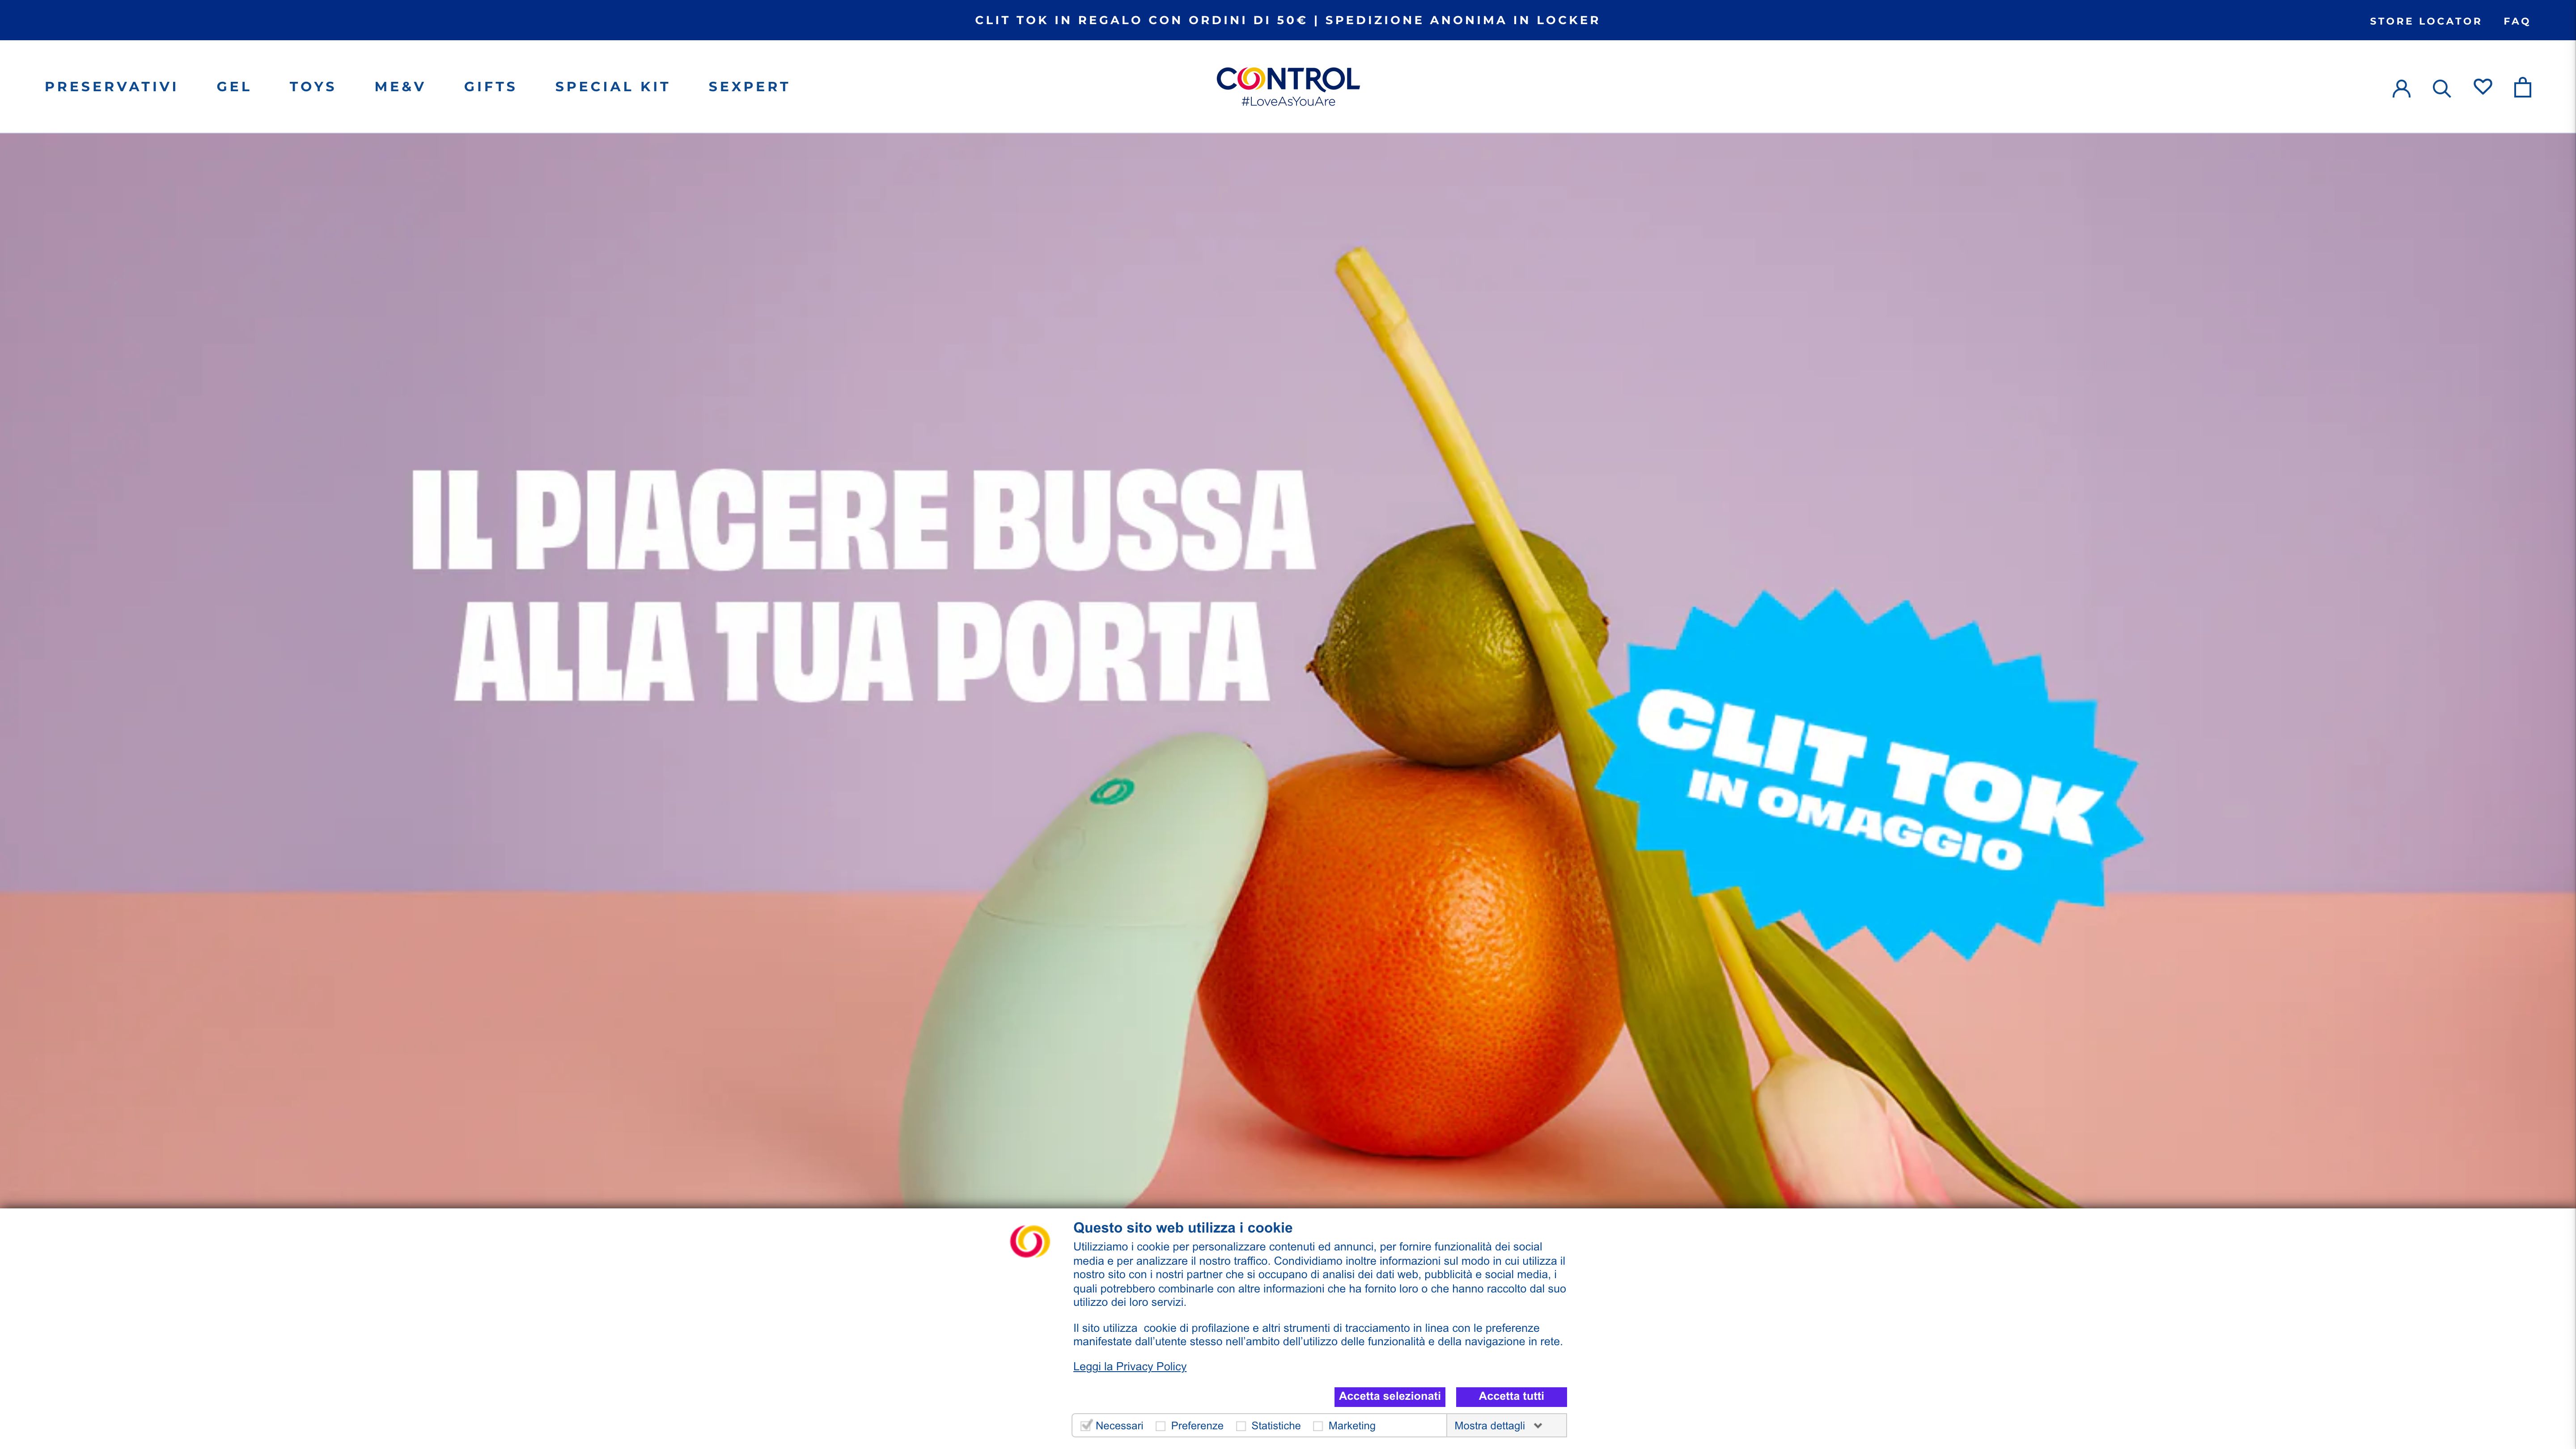The image size is (2576, 1449).
Task: Click the cookie banner swirl logo
Action: 1030,1241
